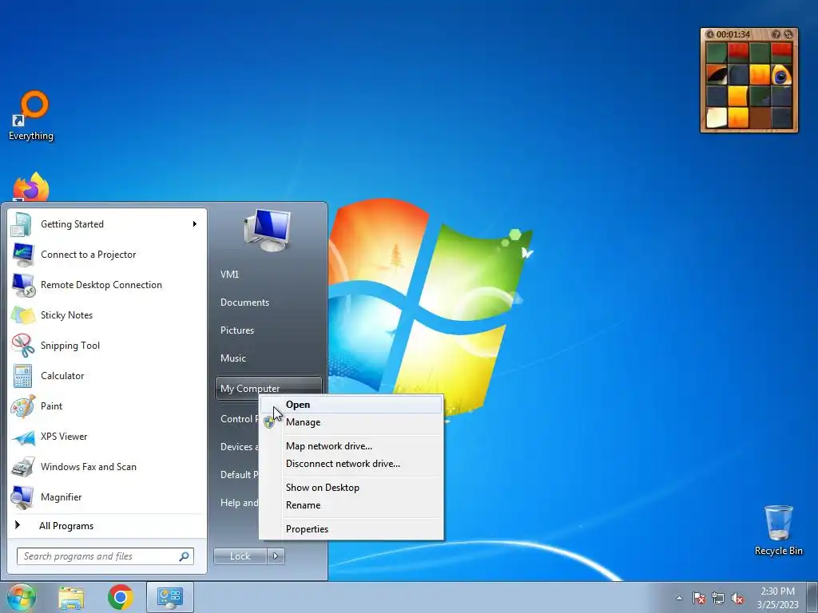Select the Firefox desktop shortcut
Image resolution: width=818 pixels, height=613 pixels.
[31, 187]
